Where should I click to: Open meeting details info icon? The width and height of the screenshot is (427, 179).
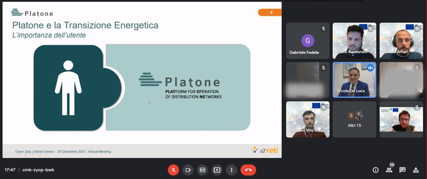(x=375, y=170)
